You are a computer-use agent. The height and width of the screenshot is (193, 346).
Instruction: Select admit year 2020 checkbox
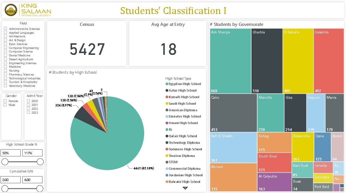pyautogui.click(x=28, y=101)
